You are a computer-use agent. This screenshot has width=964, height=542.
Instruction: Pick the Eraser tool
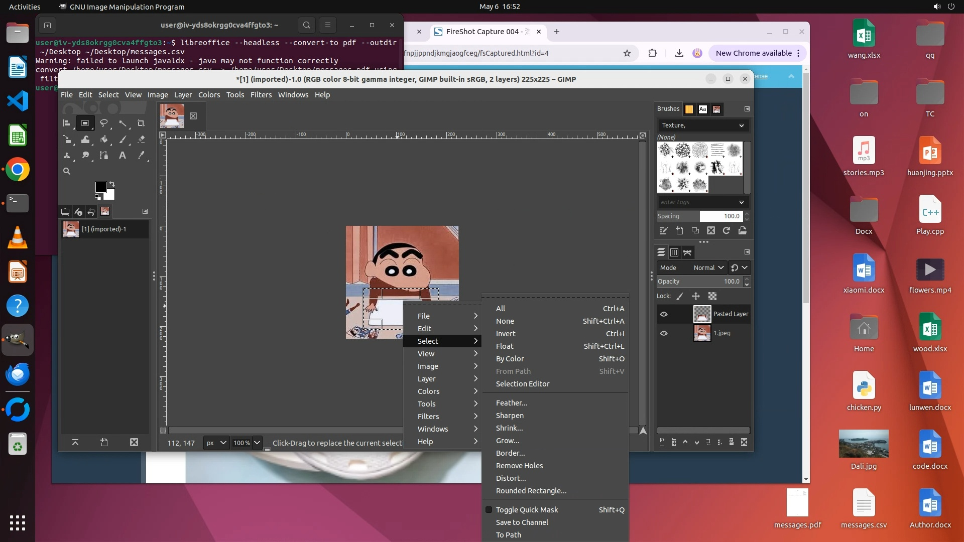pyautogui.click(x=141, y=140)
